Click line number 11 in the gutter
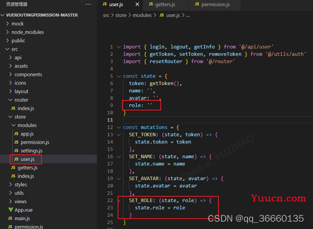The image size is (313, 229). (x=110, y=120)
